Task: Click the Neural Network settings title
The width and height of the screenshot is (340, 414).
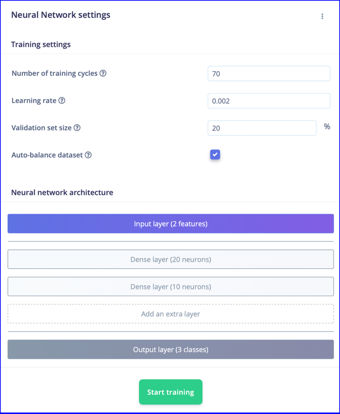Action: click(61, 15)
